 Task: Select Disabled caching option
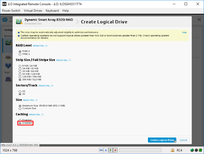coord(20,123)
